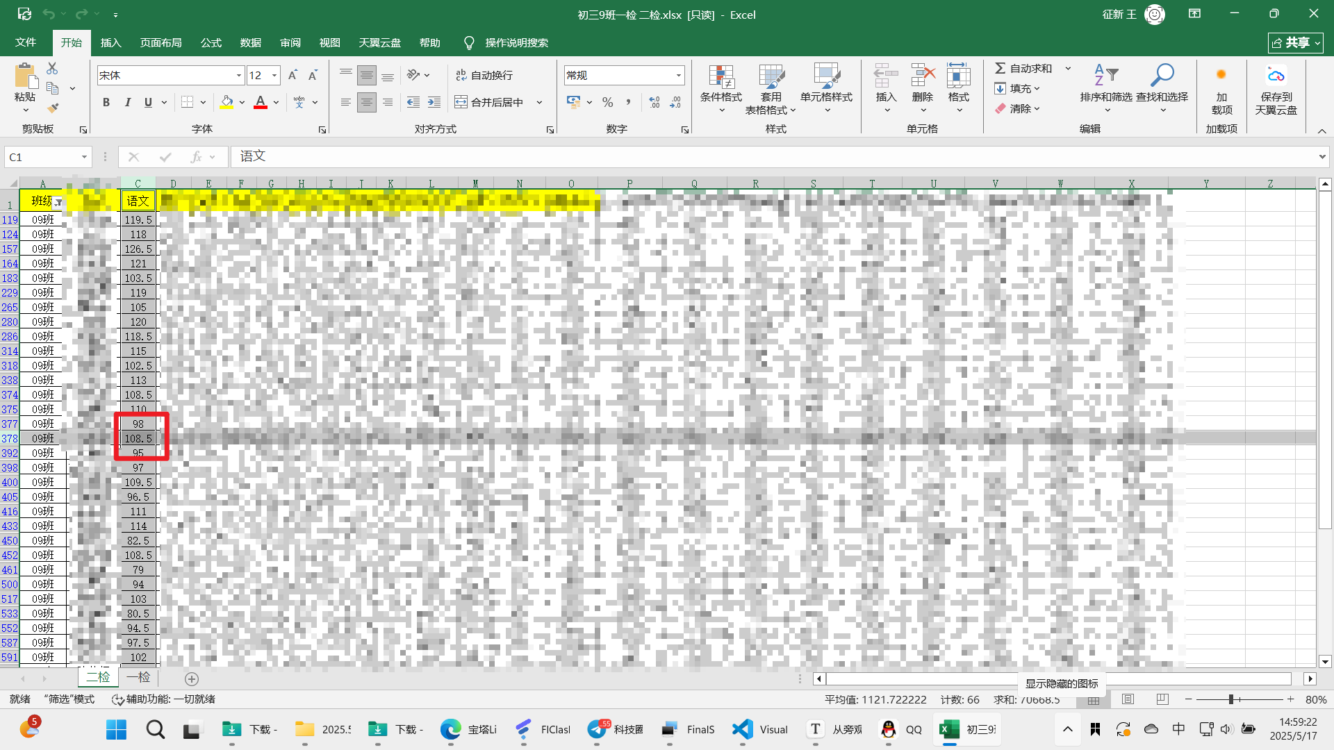Click the Percent Style icon
1334x750 pixels.
[608, 102]
